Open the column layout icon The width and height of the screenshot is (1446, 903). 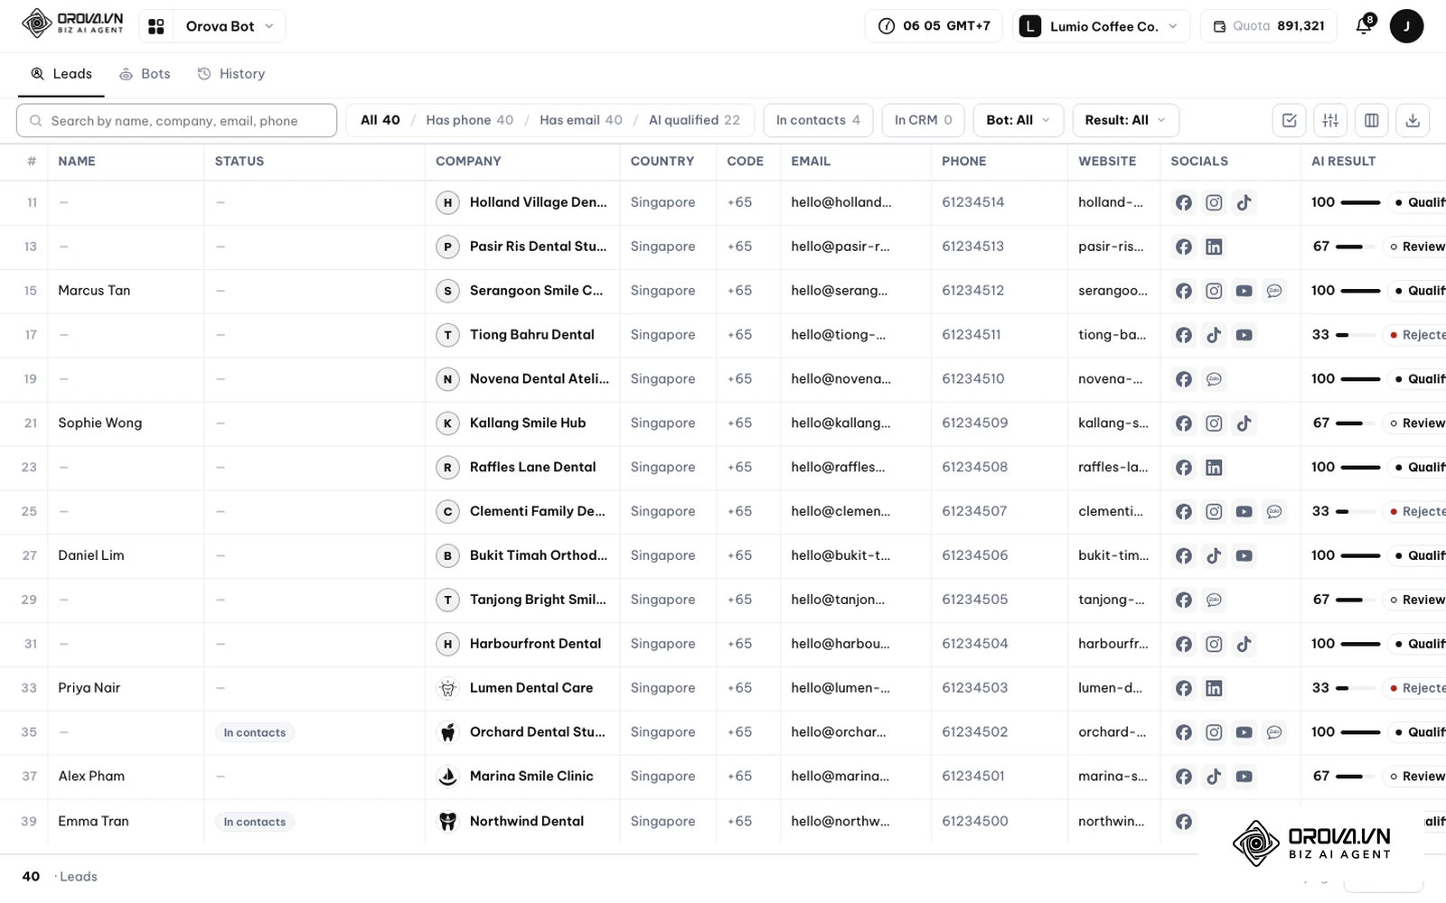(x=1371, y=120)
